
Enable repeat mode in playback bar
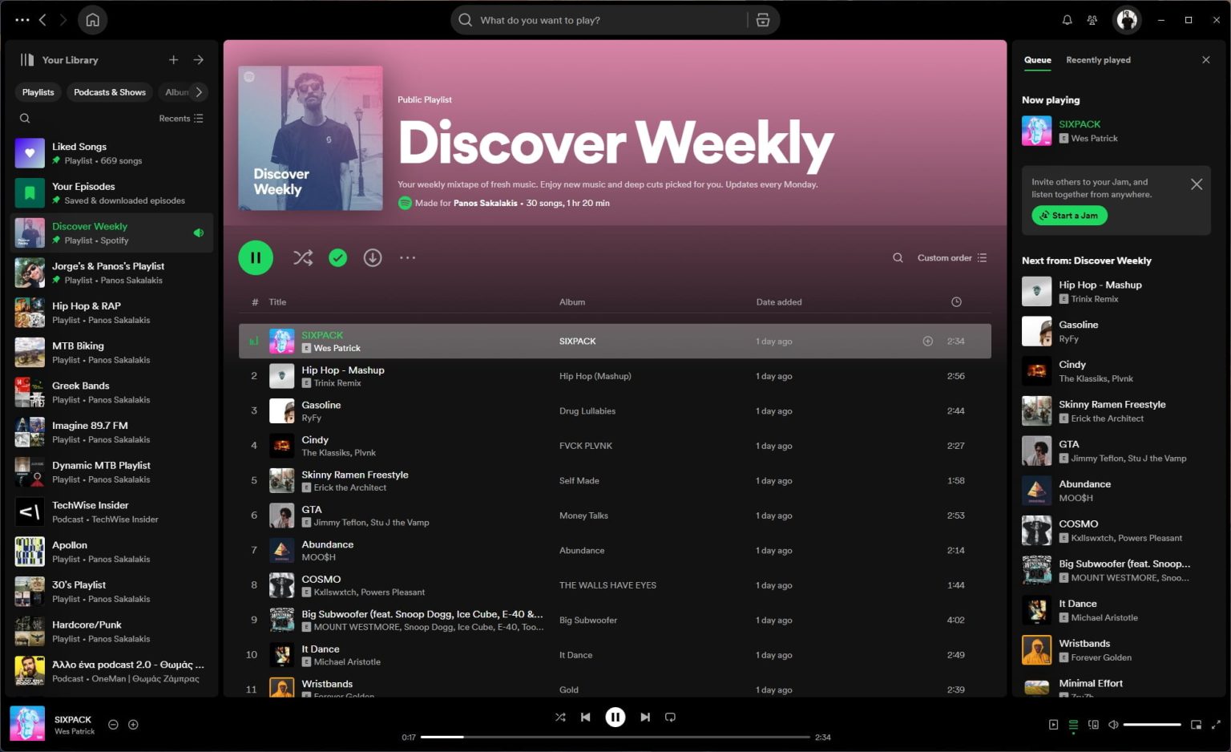[x=670, y=717]
